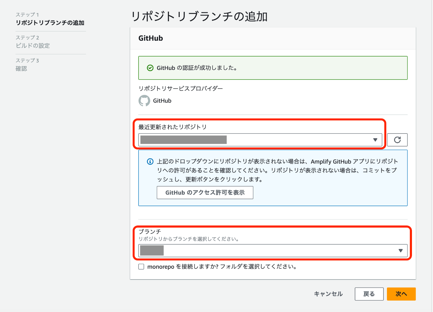Screen dimensions: 433x312
Task: Click the リポジトリサービスプロバイダー label
Action: coord(181,88)
